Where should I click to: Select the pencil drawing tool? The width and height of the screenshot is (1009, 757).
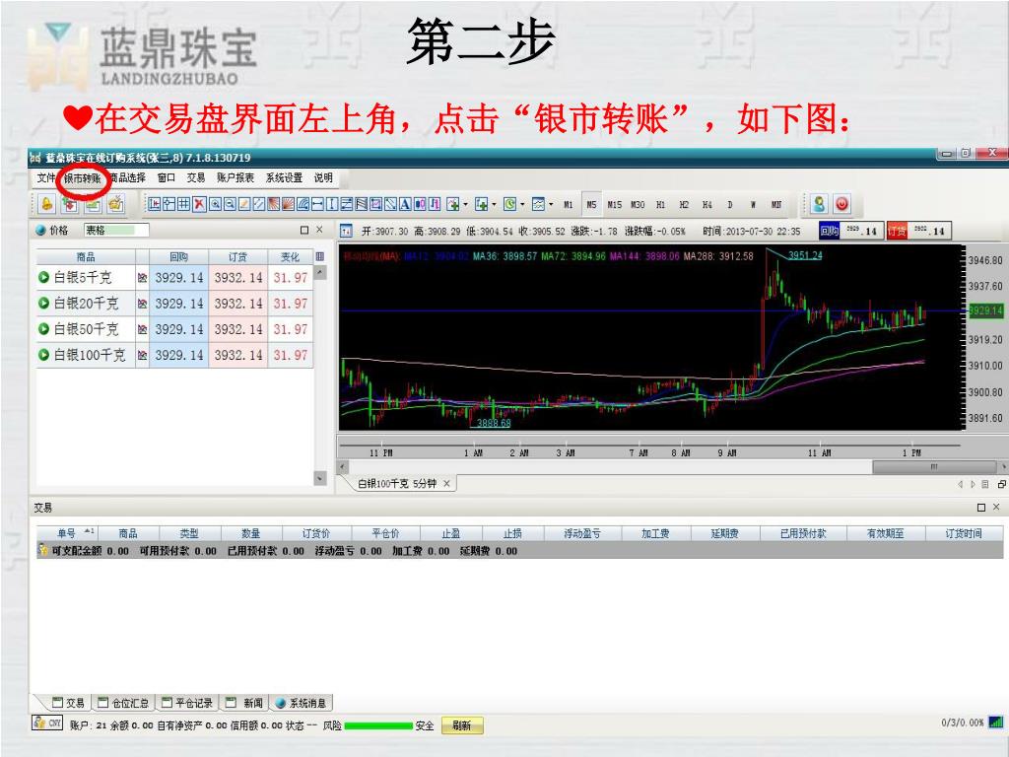(245, 204)
